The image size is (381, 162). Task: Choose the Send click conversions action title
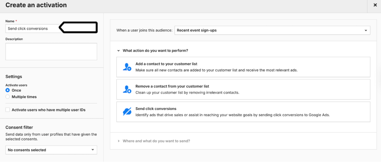tap(156, 109)
